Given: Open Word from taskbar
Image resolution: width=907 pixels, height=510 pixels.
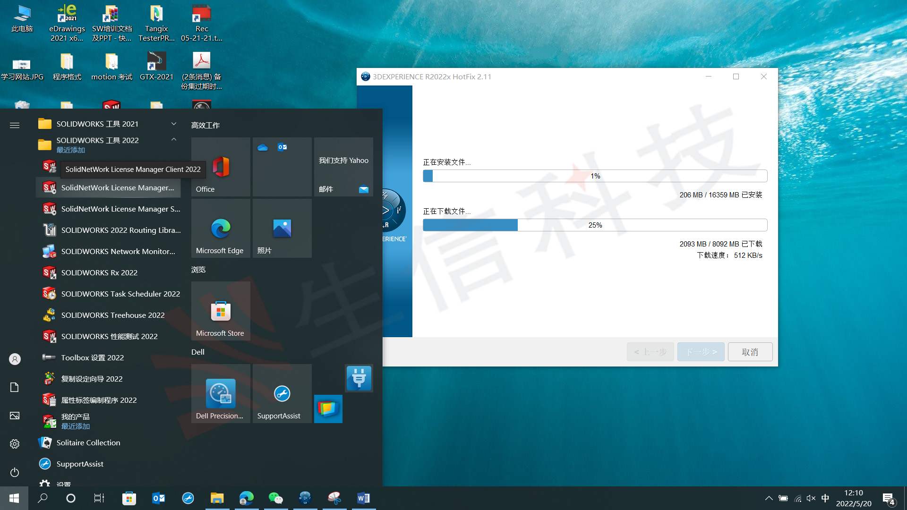Looking at the screenshot, I should (x=364, y=498).
